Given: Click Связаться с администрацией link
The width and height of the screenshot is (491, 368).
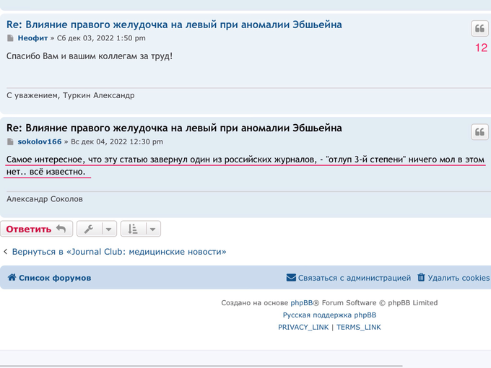Looking at the screenshot, I should pyautogui.click(x=349, y=278).
